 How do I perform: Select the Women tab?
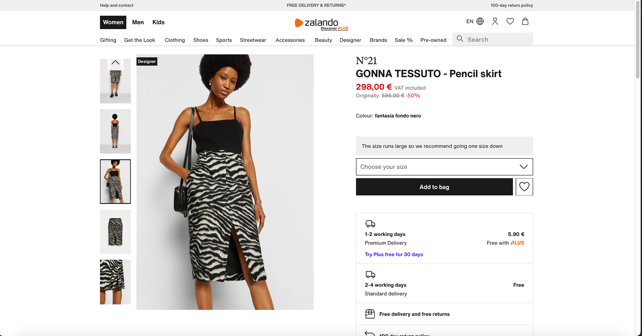(x=113, y=22)
